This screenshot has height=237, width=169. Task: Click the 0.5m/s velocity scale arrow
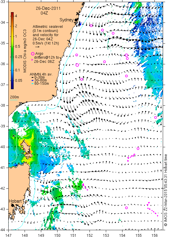click(x=37, y=47)
